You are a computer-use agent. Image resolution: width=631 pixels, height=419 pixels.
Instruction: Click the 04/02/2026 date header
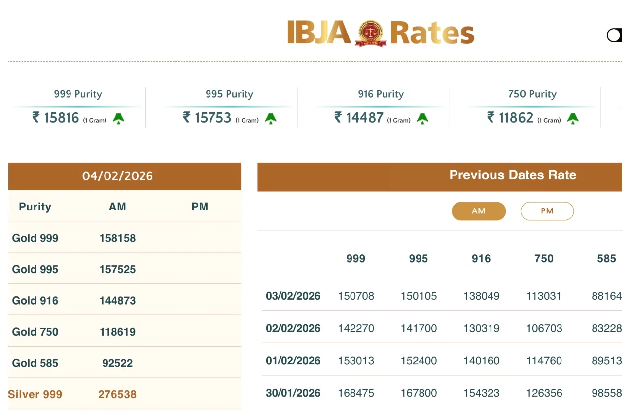click(117, 176)
